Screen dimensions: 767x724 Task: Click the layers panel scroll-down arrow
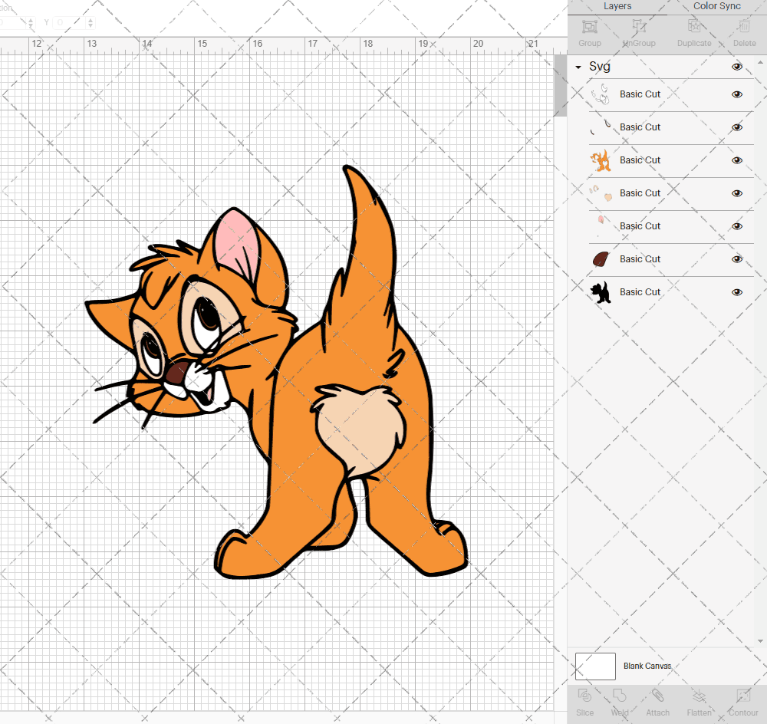tap(759, 641)
